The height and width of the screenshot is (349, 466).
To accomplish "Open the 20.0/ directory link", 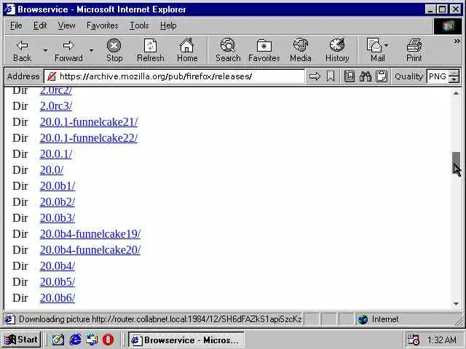I will [52, 170].
